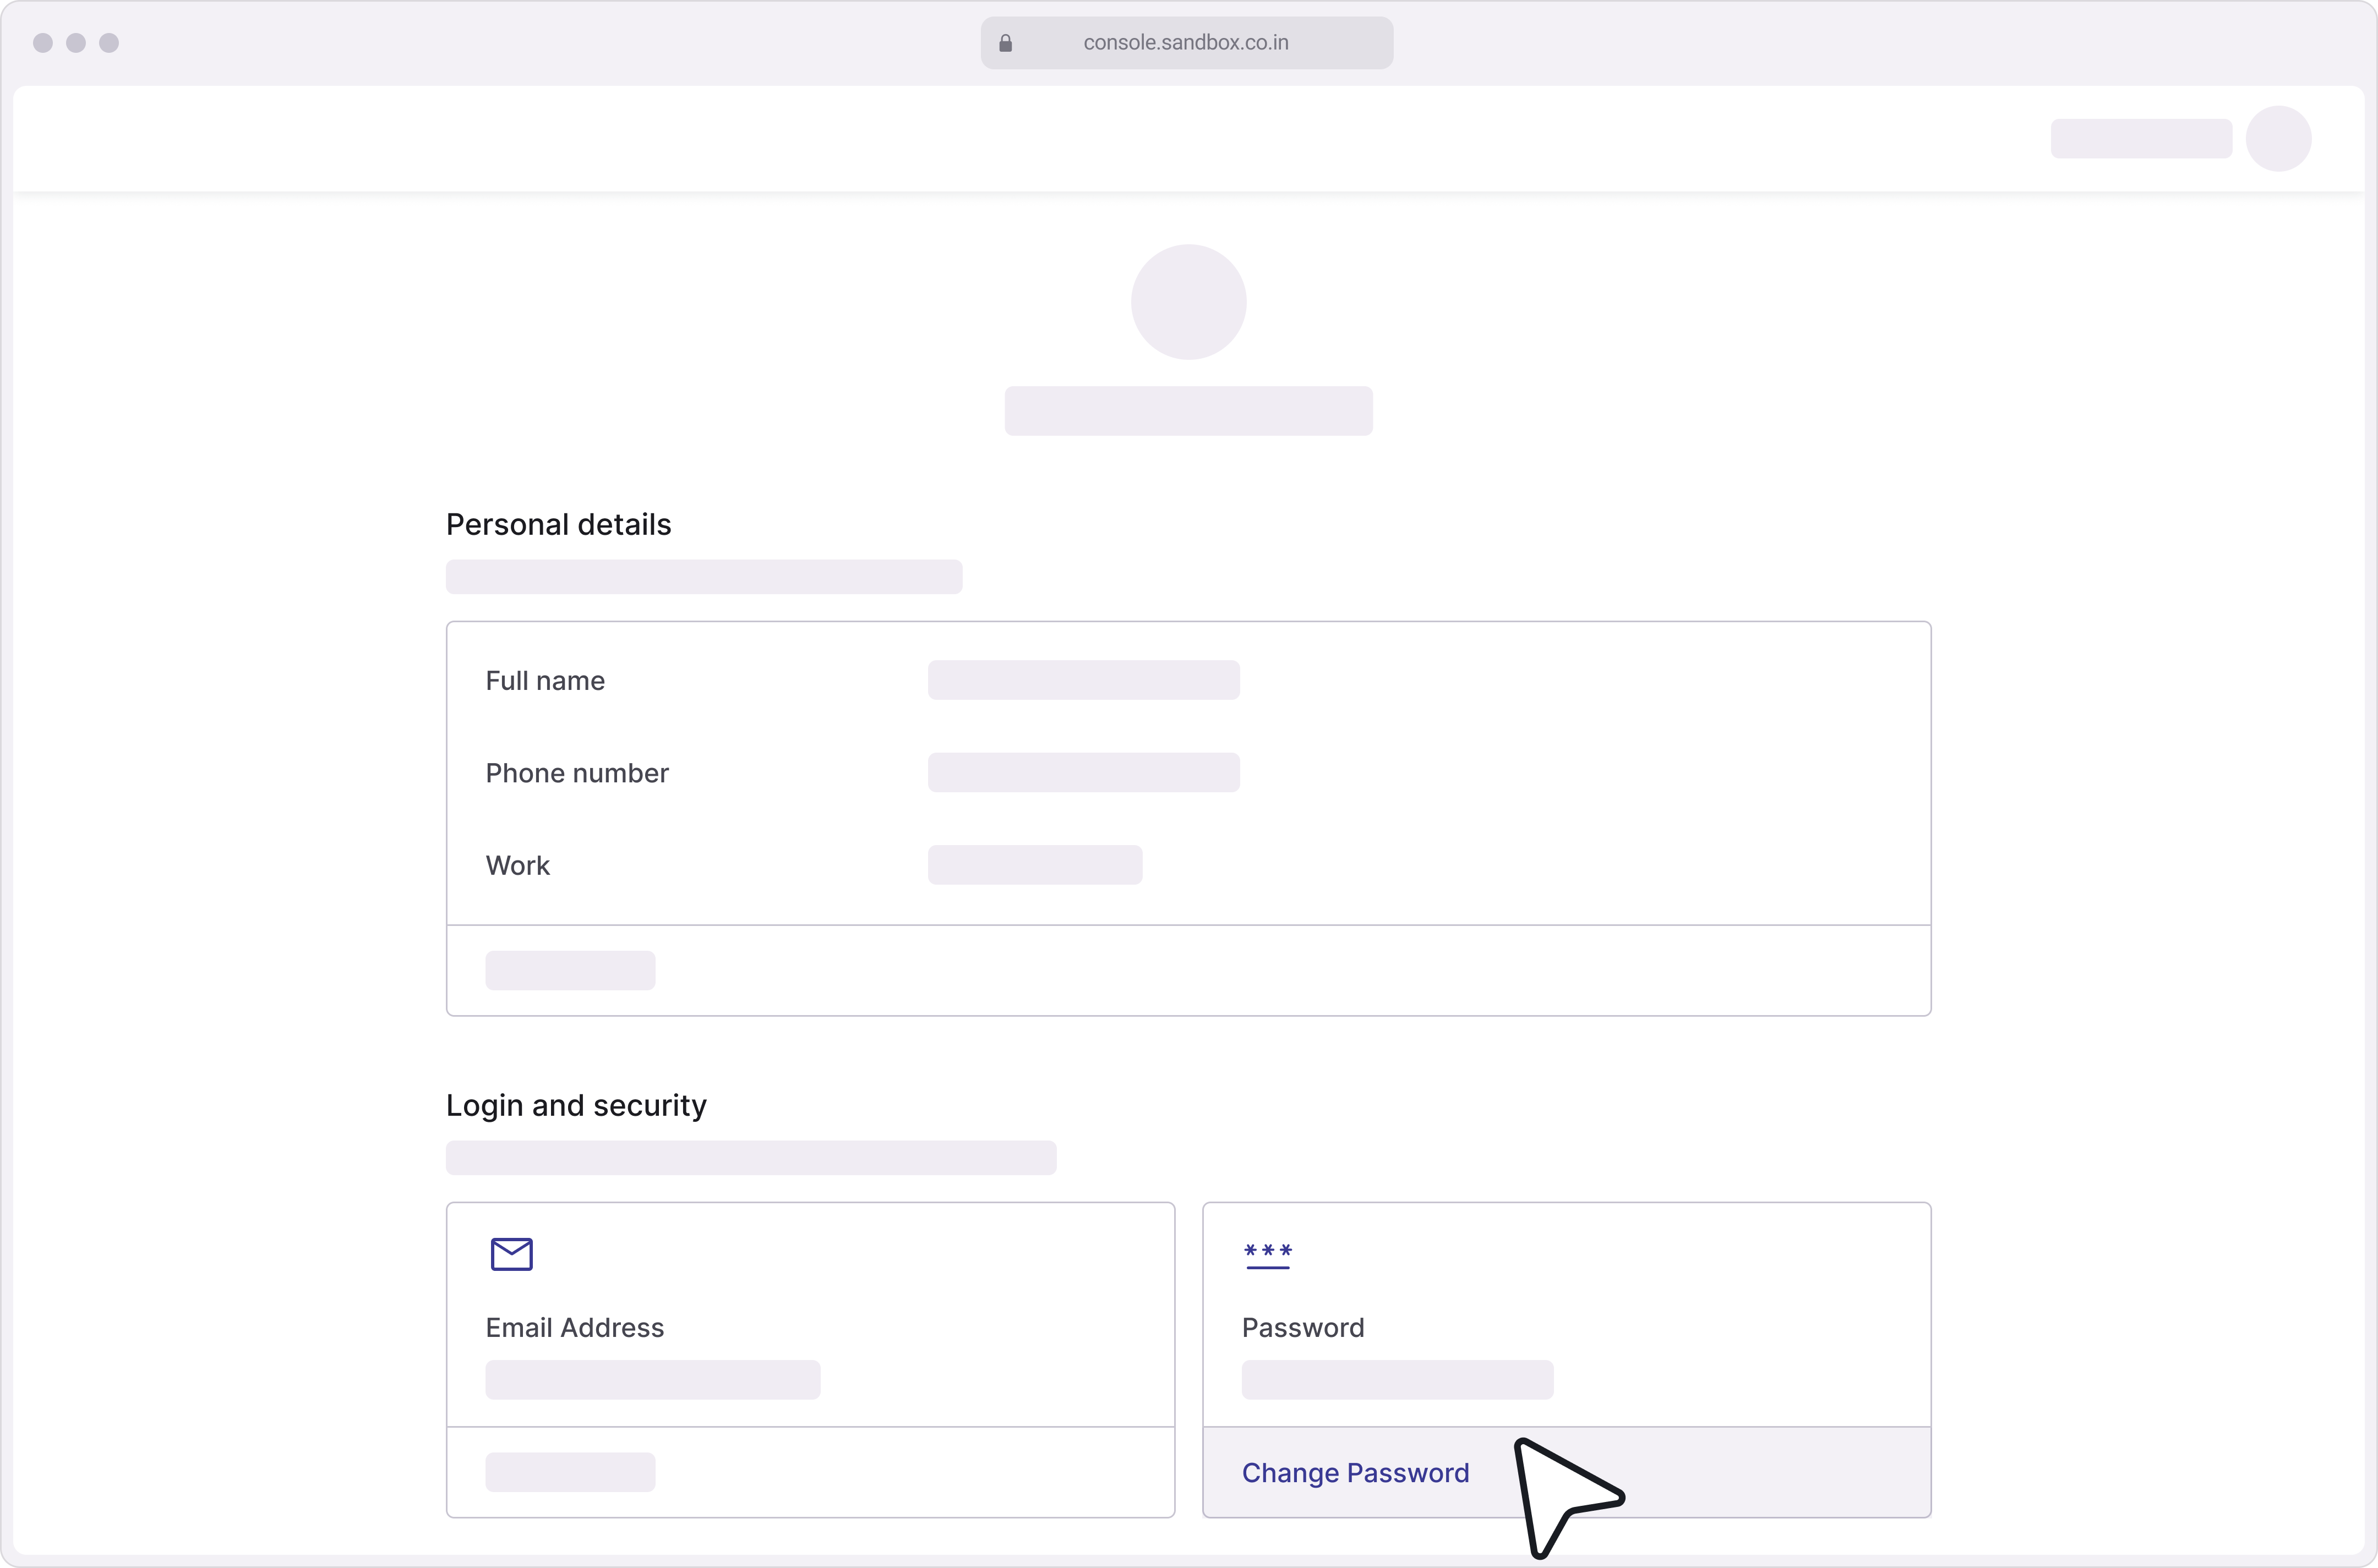Click the Email Address label

[574, 1328]
